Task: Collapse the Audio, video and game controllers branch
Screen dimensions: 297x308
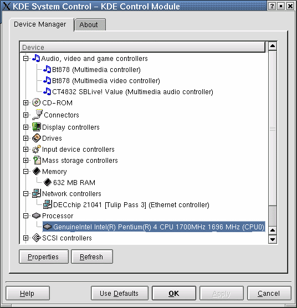Action: click(x=25, y=59)
